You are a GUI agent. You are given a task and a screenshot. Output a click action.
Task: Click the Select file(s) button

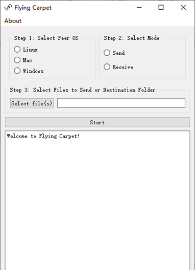click(x=32, y=103)
